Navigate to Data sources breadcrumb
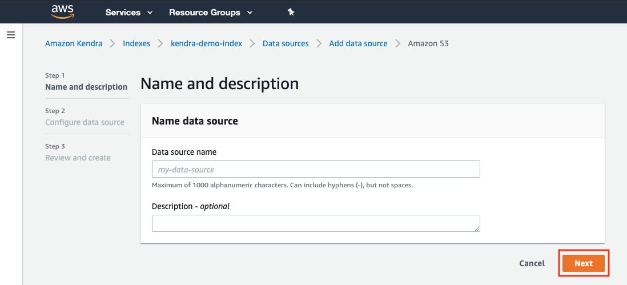The width and height of the screenshot is (627, 285). tap(286, 43)
